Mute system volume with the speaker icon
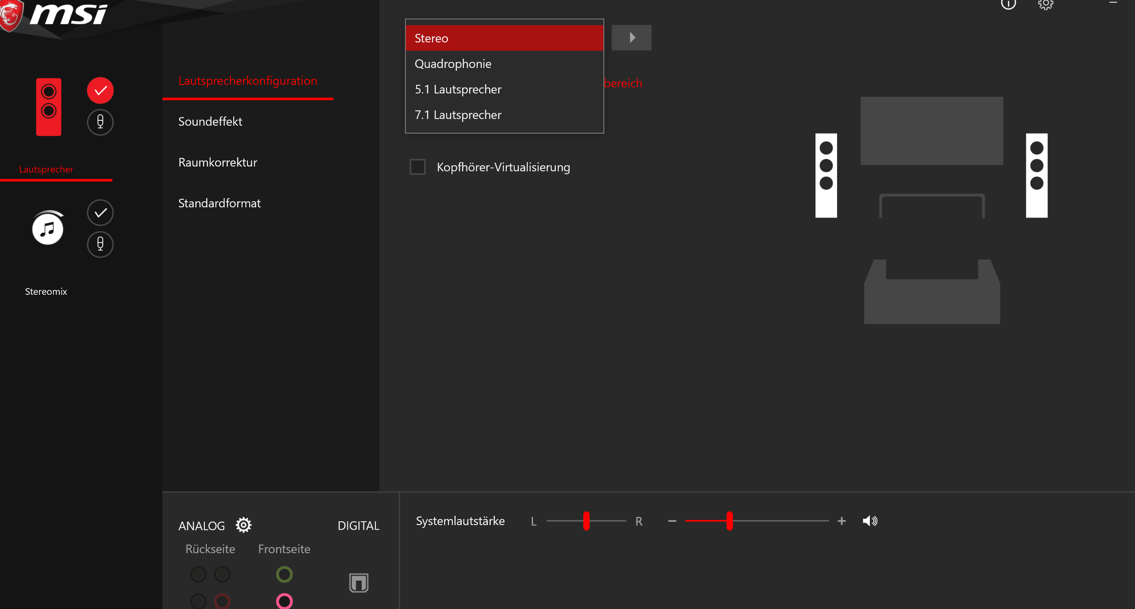 [x=869, y=521]
